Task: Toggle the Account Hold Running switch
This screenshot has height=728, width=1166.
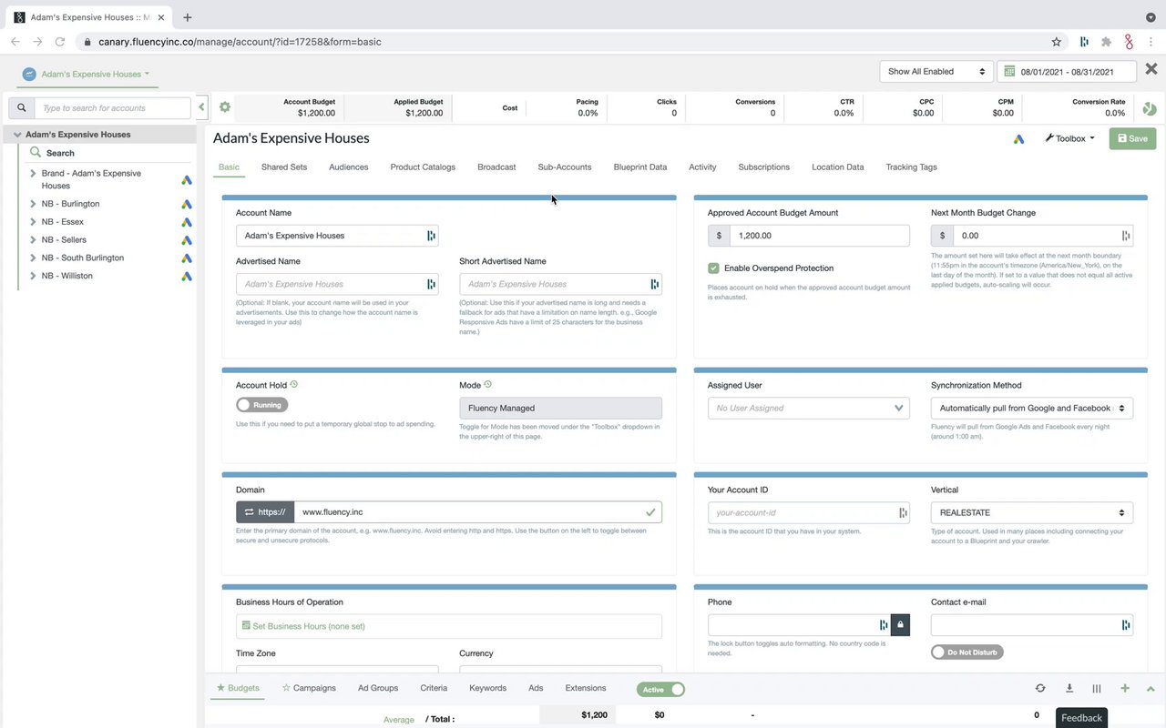Action: pos(262,405)
